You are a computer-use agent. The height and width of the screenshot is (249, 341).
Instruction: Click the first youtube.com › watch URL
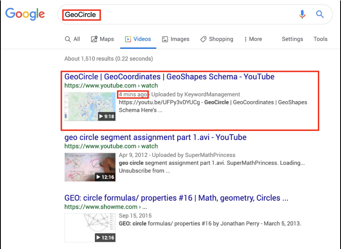[111, 85]
